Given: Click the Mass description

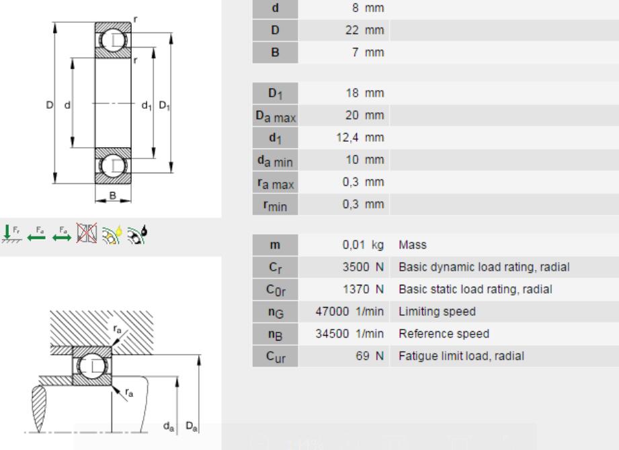Looking at the screenshot, I should [x=413, y=245].
